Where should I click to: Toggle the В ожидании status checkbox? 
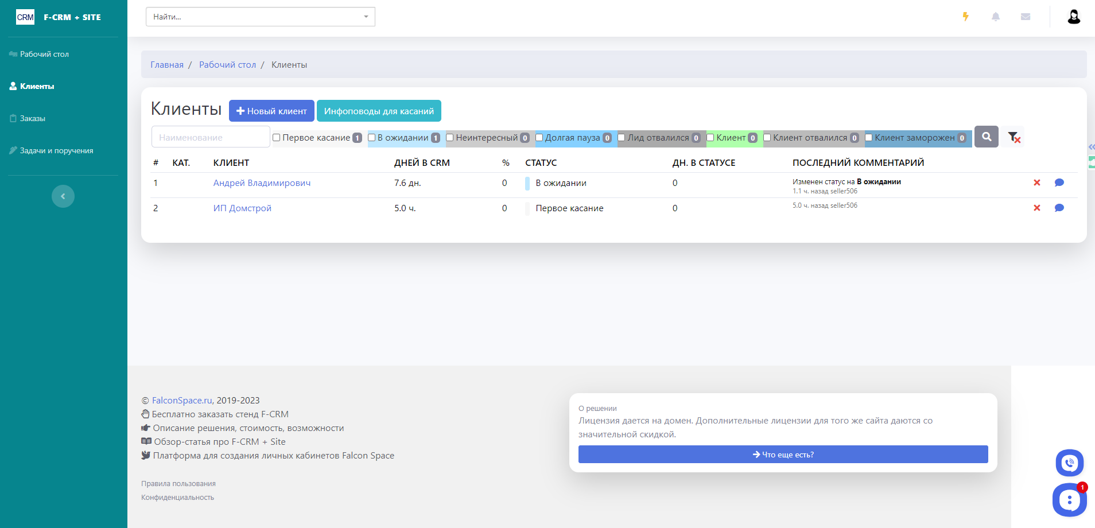click(372, 138)
